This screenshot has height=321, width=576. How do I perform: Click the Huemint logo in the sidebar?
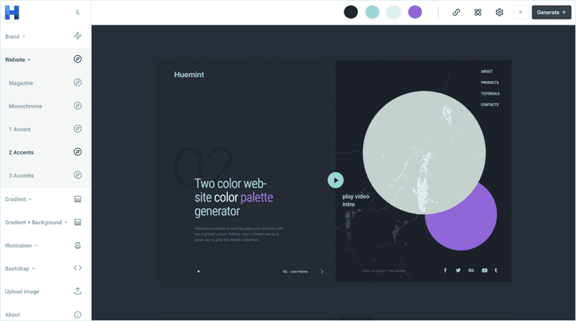[12, 12]
